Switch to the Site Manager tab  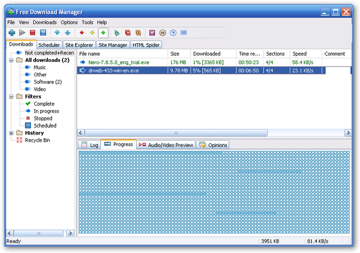113,45
